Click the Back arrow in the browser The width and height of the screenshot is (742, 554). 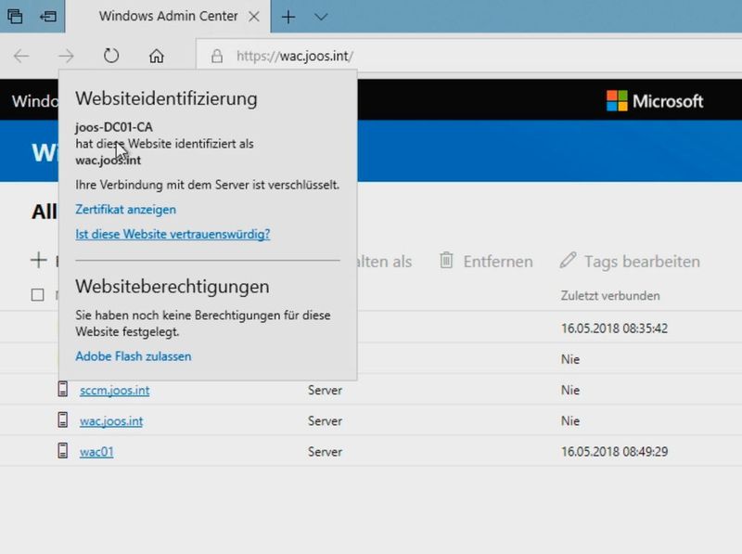pos(20,56)
